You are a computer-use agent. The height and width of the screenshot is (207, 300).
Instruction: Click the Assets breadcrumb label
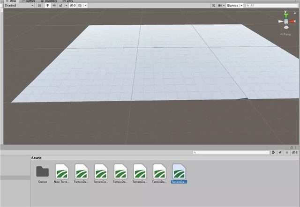click(x=37, y=158)
